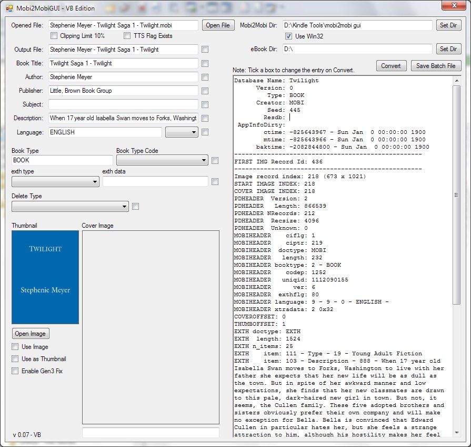The image size is (471, 447).
Task: Uncheck the Use Win32 checkbox
Action: (x=288, y=36)
